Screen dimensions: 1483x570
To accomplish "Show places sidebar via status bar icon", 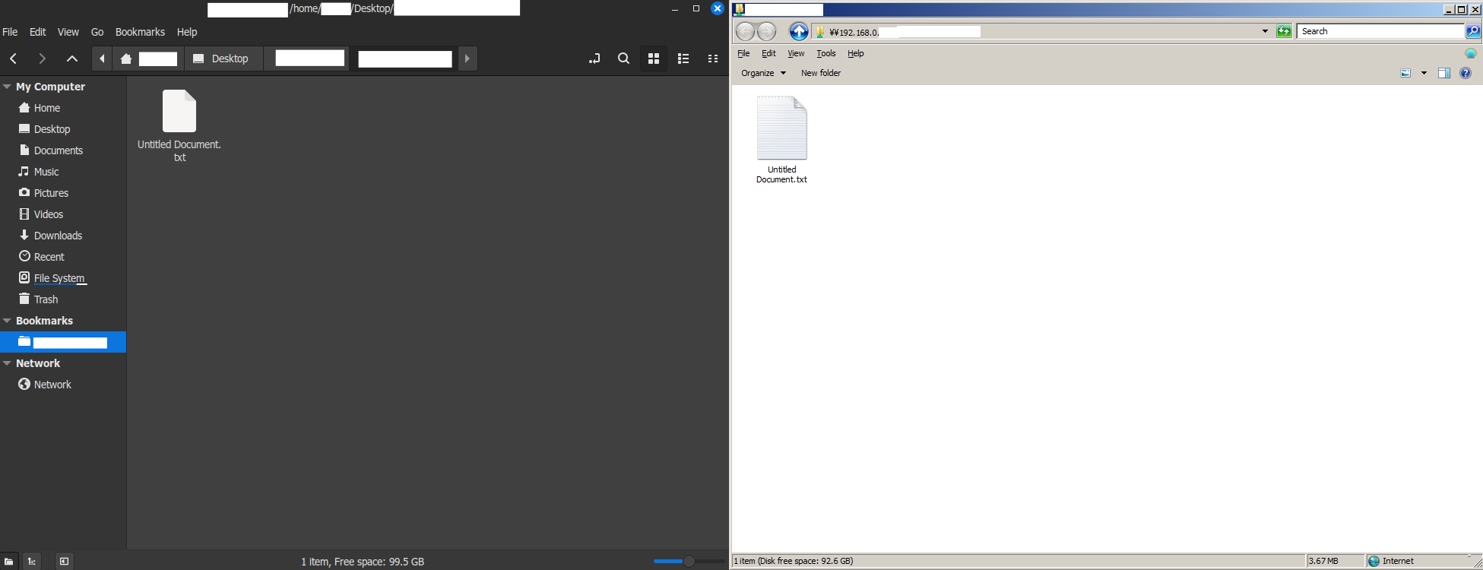I will point(9,562).
